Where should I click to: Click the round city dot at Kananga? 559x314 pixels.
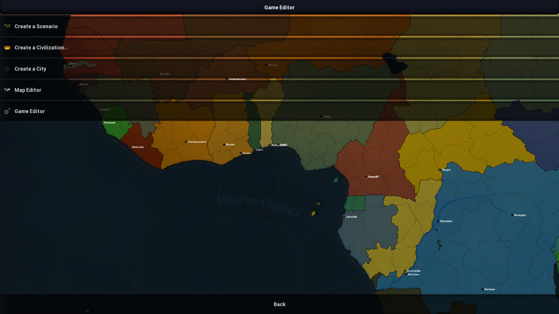[x=483, y=289]
